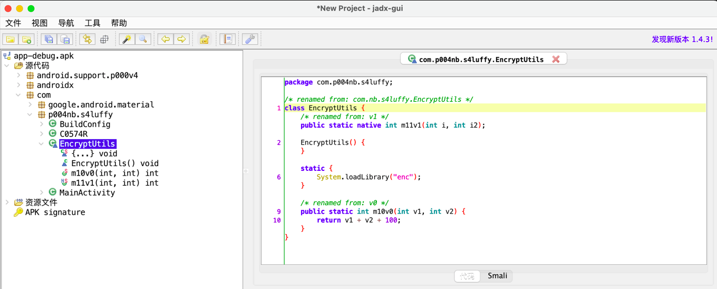
Task: Select the MainActivity class in tree
Action: (87, 192)
